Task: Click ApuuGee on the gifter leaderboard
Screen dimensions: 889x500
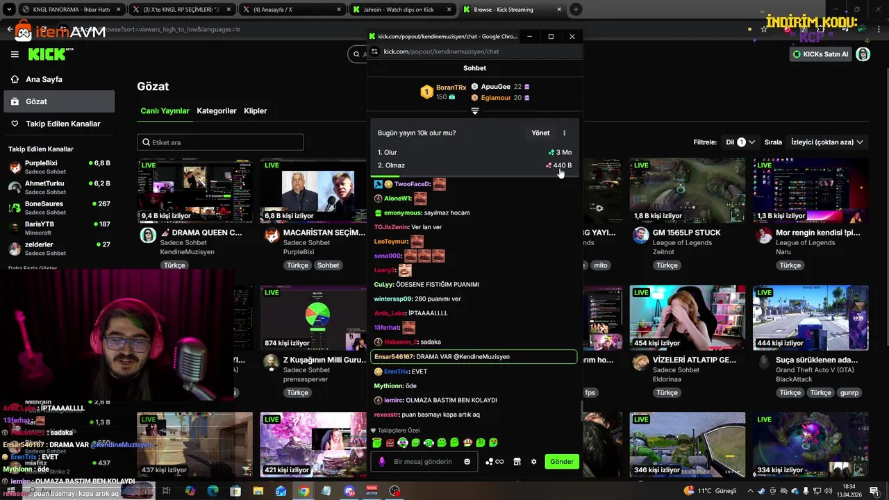Action: [x=495, y=87]
